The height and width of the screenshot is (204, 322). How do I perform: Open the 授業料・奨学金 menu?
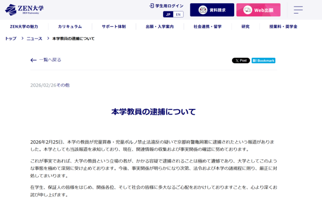point(283,27)
